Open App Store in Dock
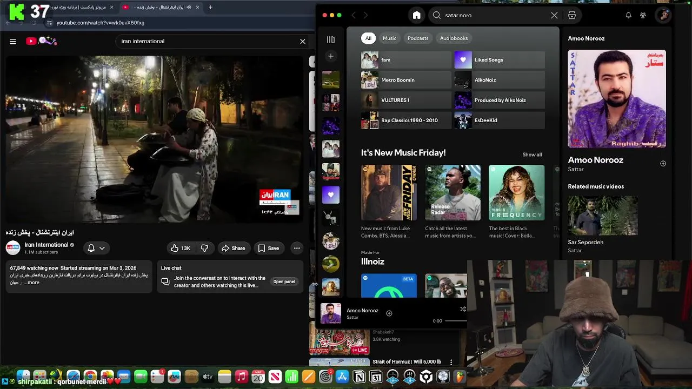 342,377
